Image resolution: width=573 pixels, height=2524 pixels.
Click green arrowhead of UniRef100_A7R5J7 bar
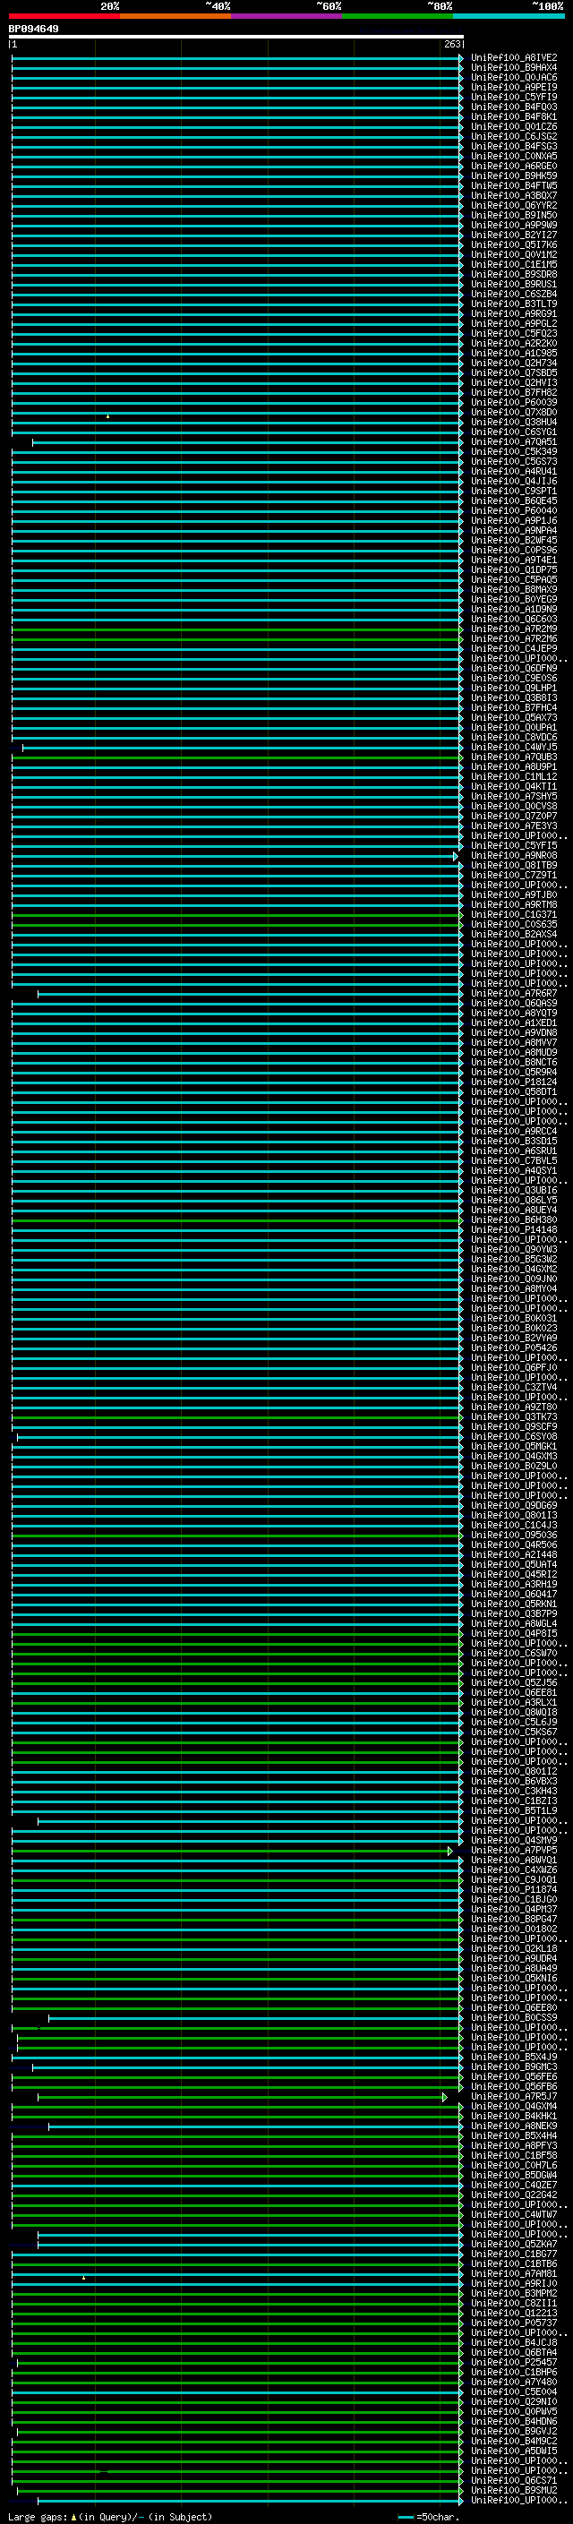point(446,2098)
